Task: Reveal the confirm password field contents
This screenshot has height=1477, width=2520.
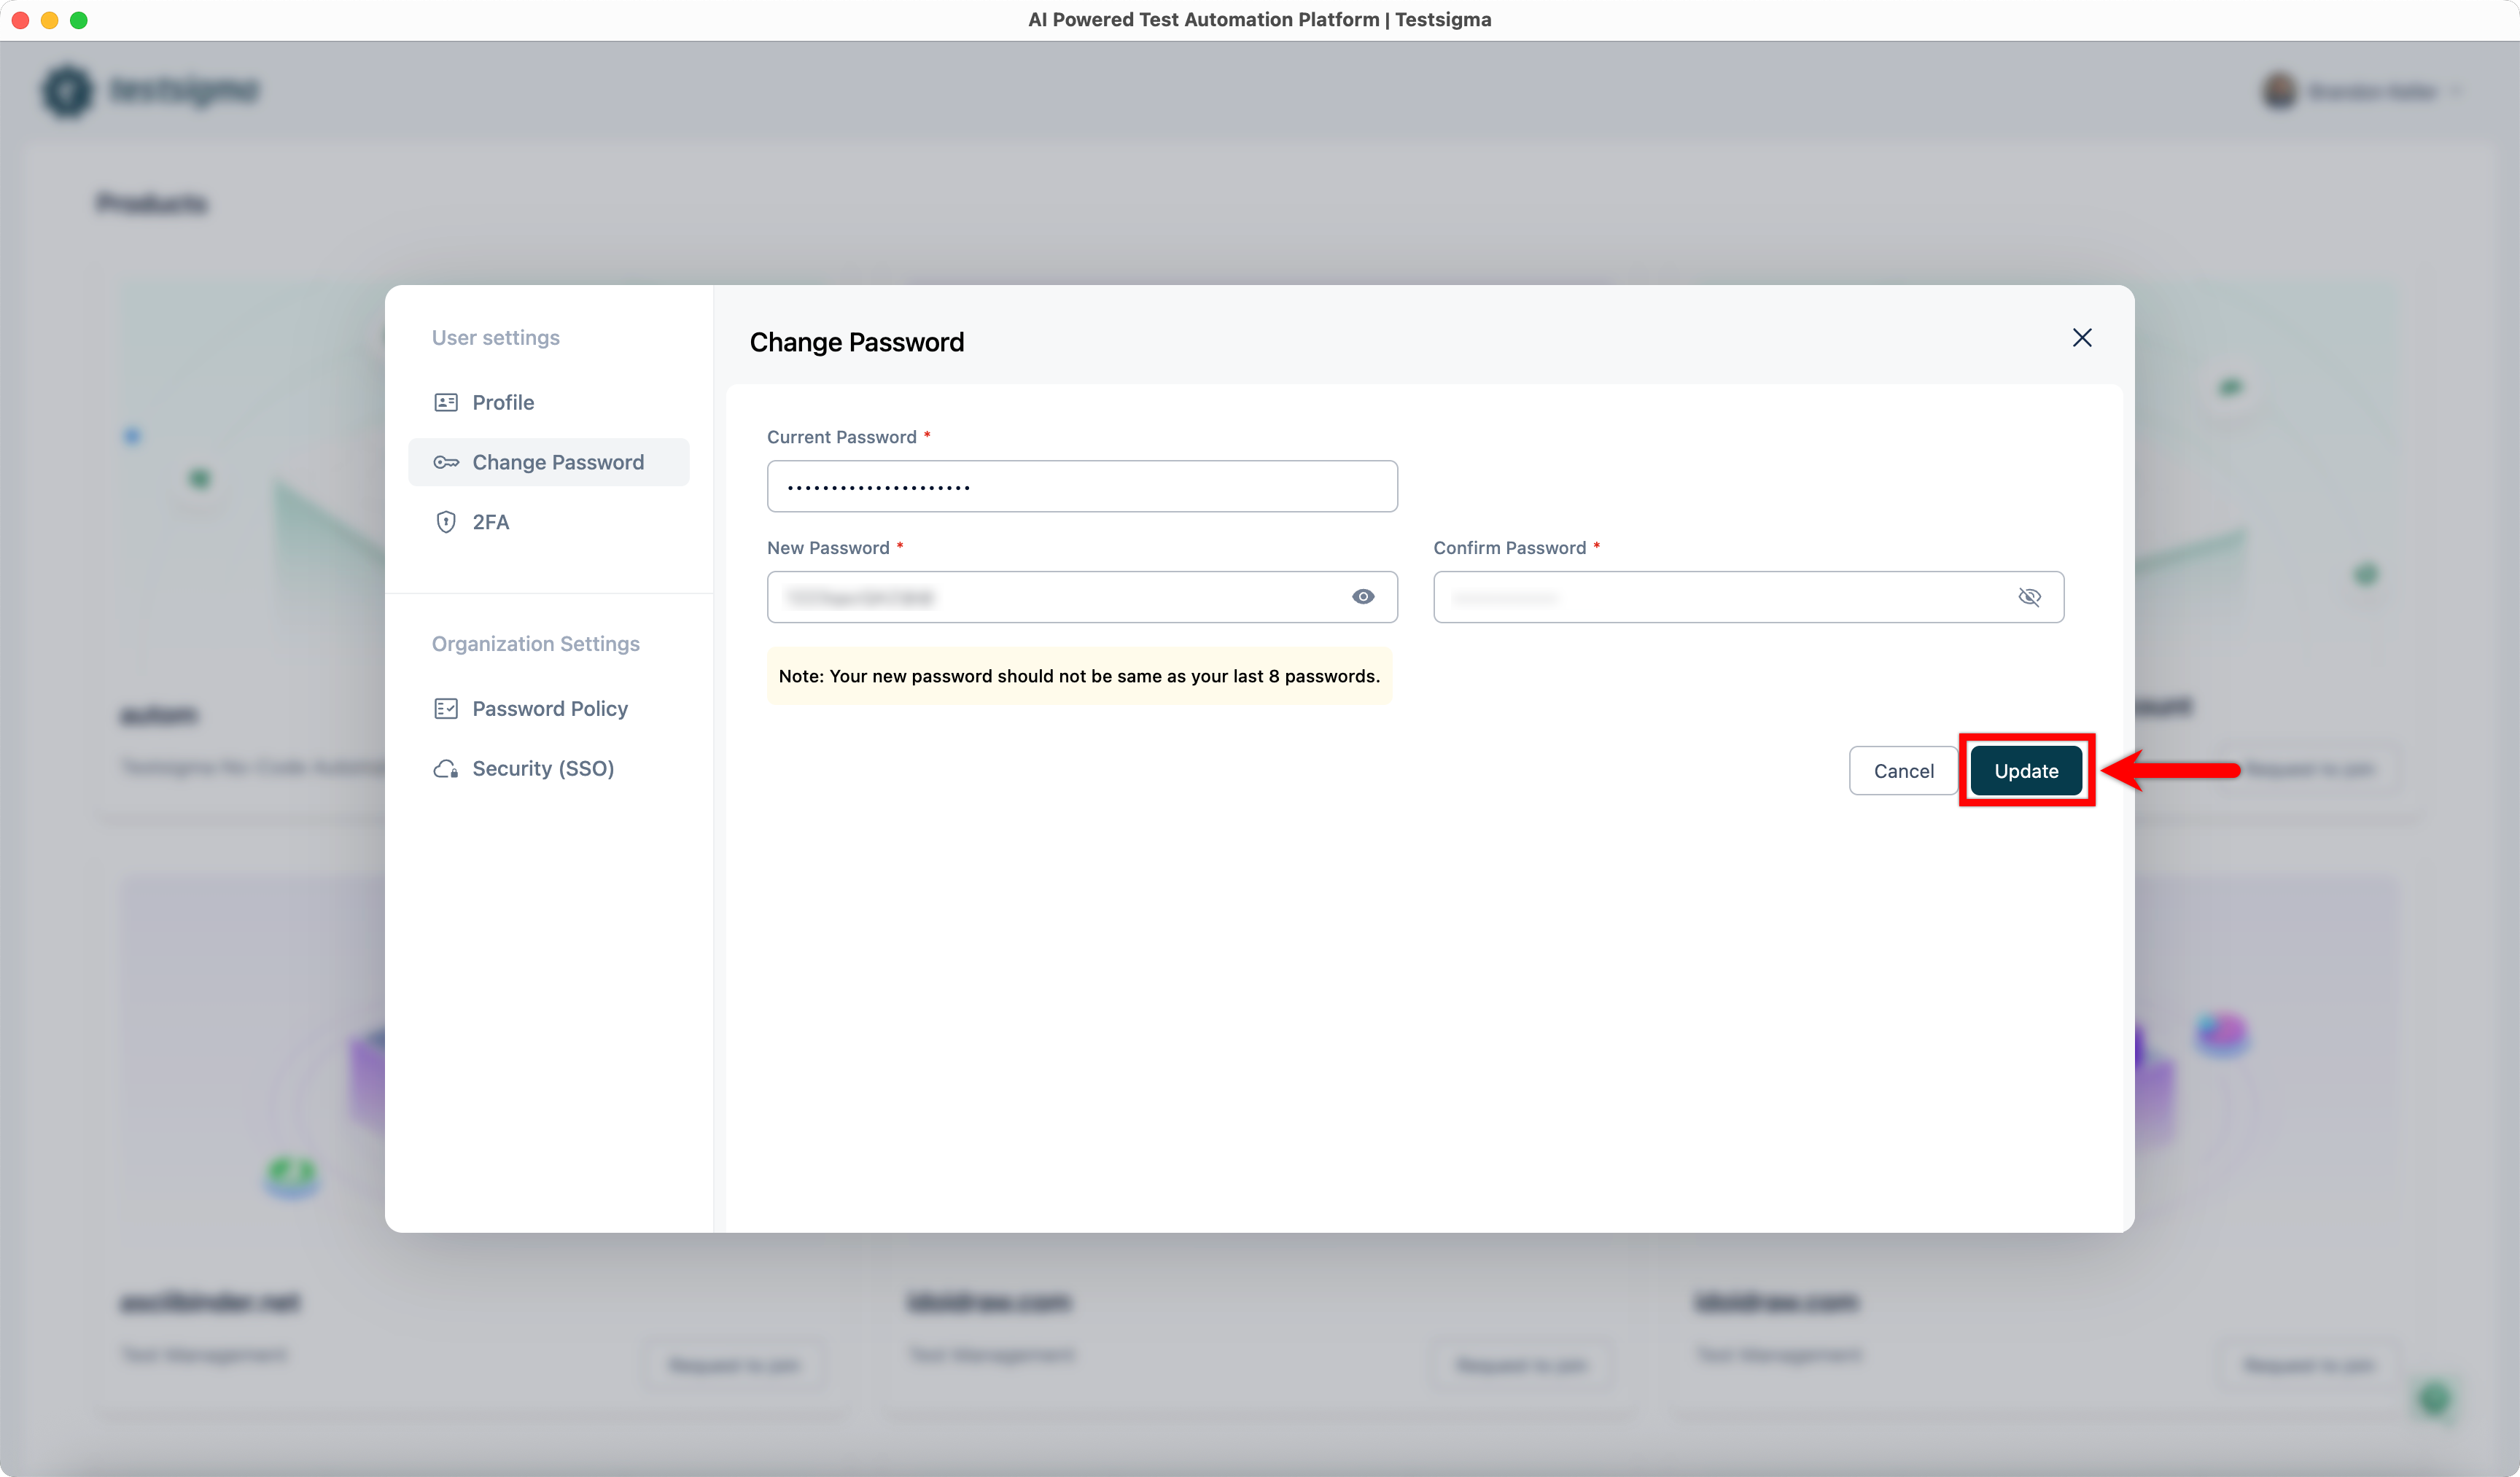Action: coord(2031,596)
